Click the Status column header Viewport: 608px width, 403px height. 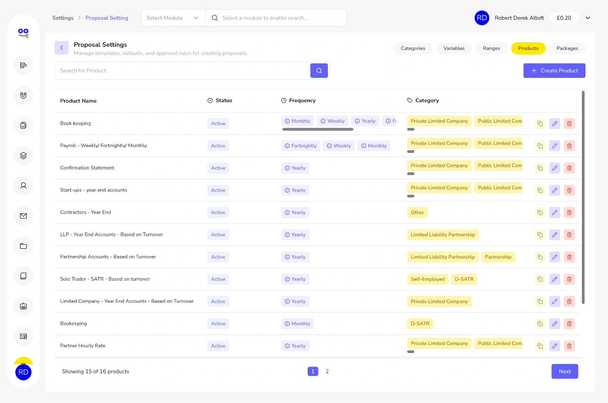(220, 101)
